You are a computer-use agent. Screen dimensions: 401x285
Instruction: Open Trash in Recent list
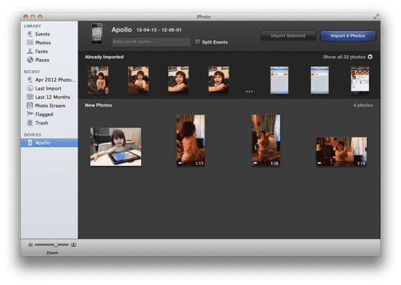click(x=41, y=123)
